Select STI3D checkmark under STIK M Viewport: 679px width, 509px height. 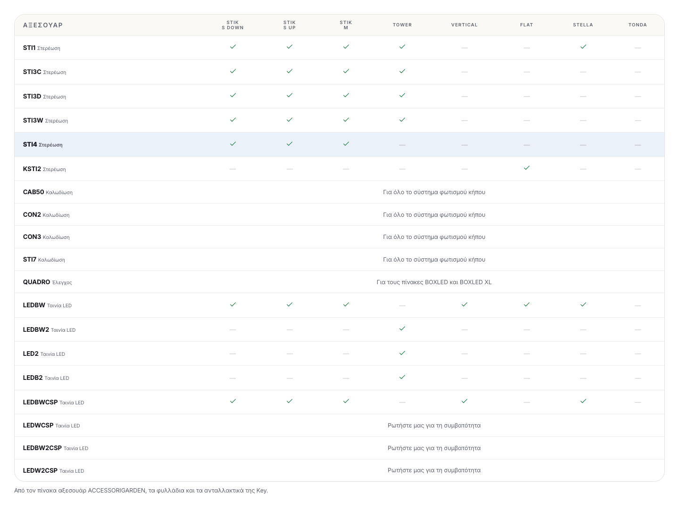point(346,95)
